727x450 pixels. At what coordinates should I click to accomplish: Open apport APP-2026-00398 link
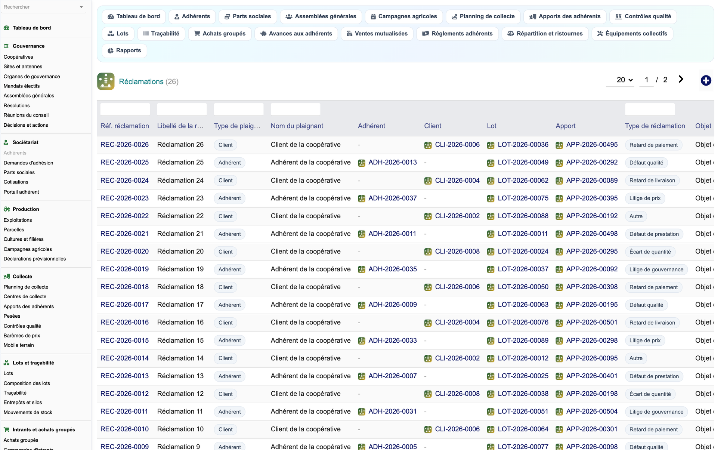coord(592,287)
